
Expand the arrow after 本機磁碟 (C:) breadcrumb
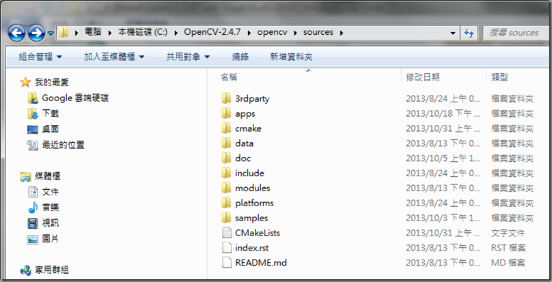tap(176, 33)
